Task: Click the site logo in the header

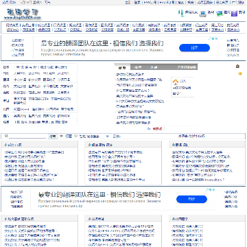Action: 23,14
